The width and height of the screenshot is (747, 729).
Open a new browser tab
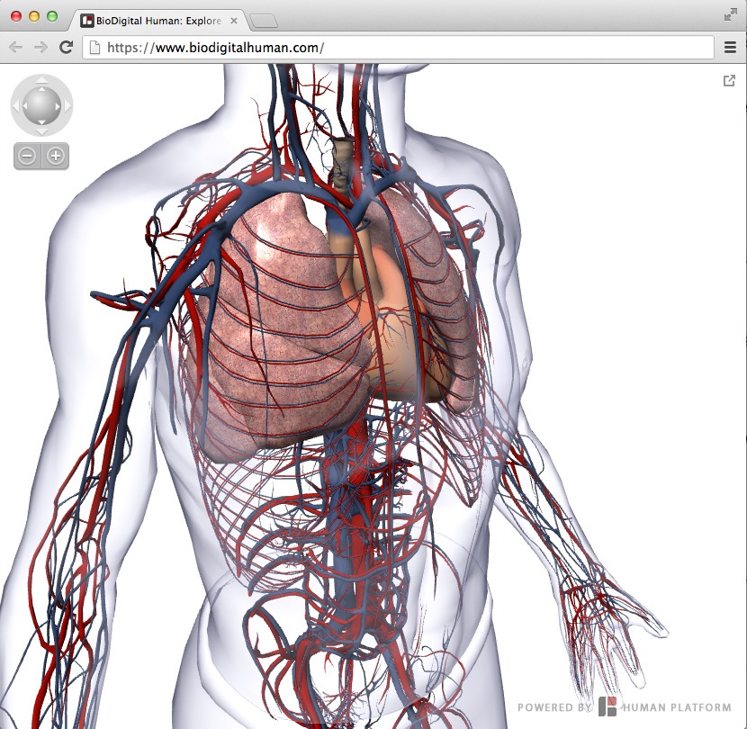coord(263,21)
